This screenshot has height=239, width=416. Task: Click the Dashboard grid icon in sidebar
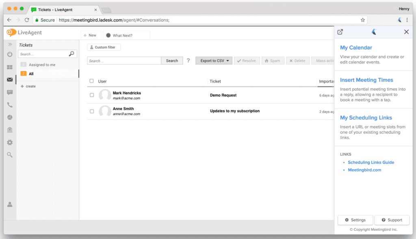10,67
